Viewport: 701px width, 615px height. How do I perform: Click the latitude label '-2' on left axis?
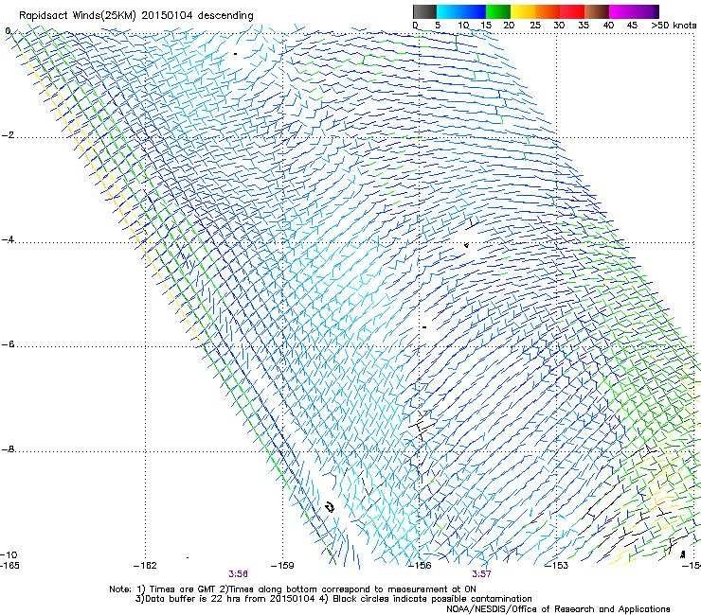click(8, 135)
